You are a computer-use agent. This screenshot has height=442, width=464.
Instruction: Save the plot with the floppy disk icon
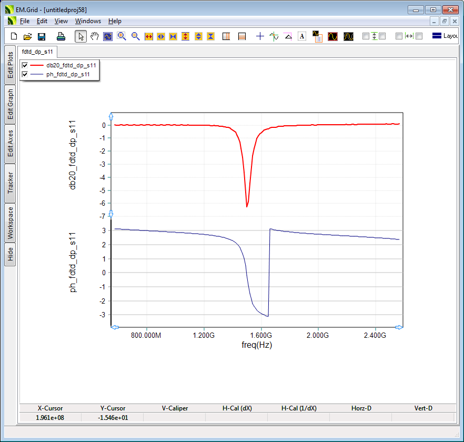pos(42,36)
